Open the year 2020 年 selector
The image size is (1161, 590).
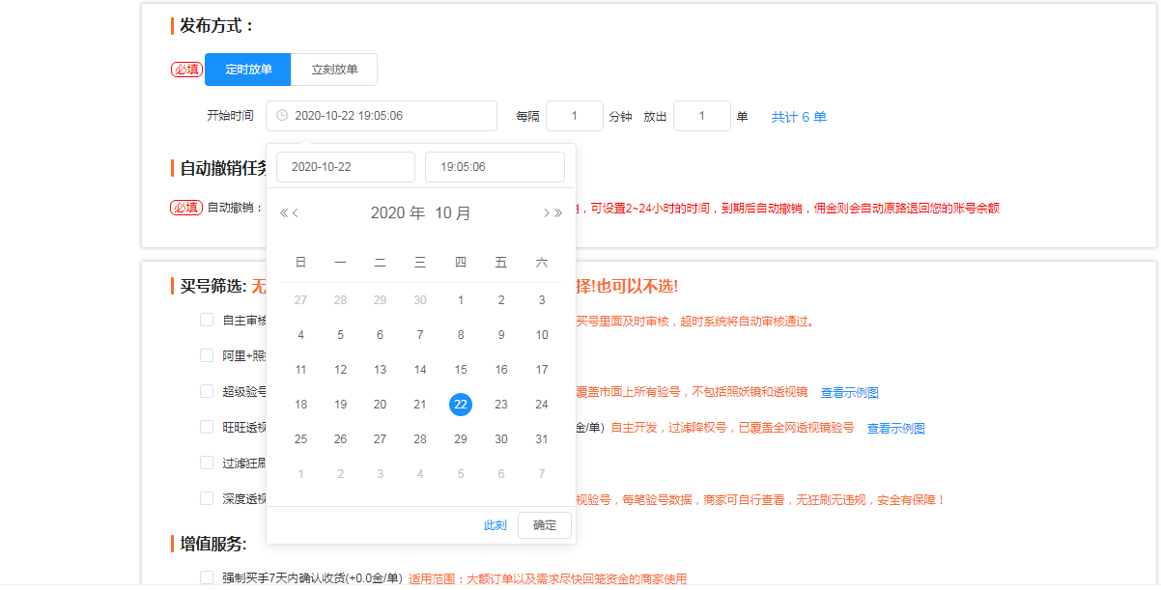[397, 213]
